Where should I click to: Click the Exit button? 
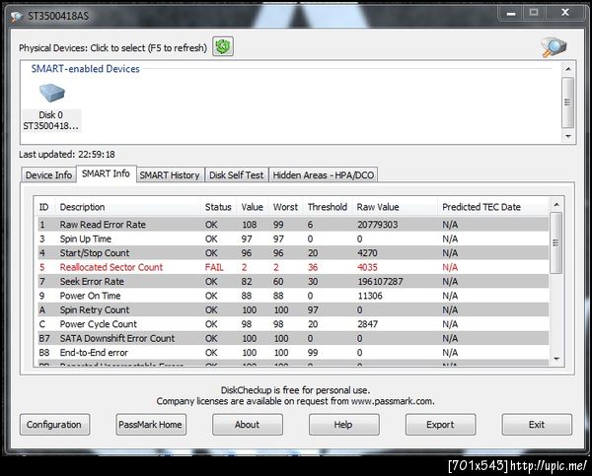tap(537, 425)
